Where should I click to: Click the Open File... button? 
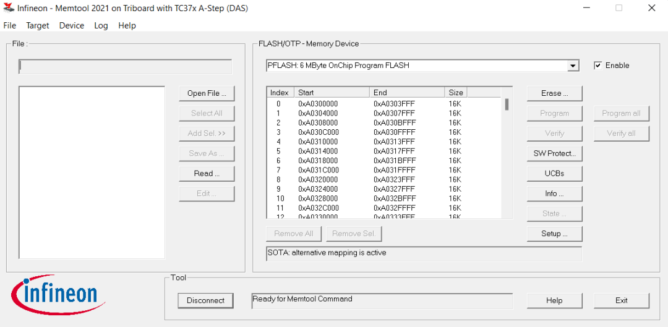coord(207,93)
